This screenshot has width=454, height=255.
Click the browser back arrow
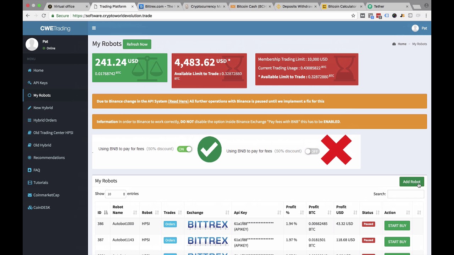28,16
